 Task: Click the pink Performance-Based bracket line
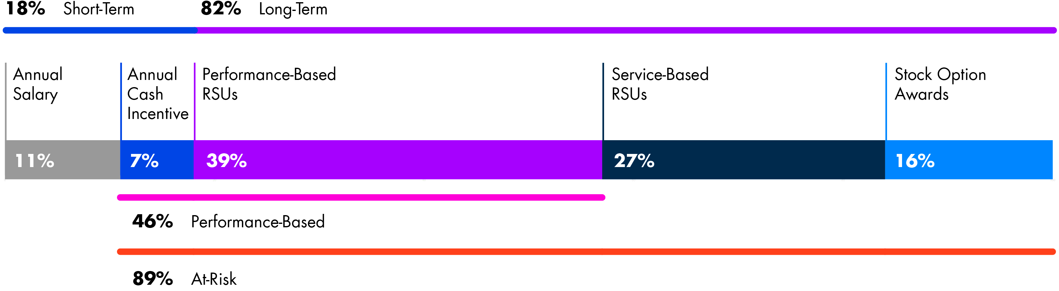pos(361,197)
